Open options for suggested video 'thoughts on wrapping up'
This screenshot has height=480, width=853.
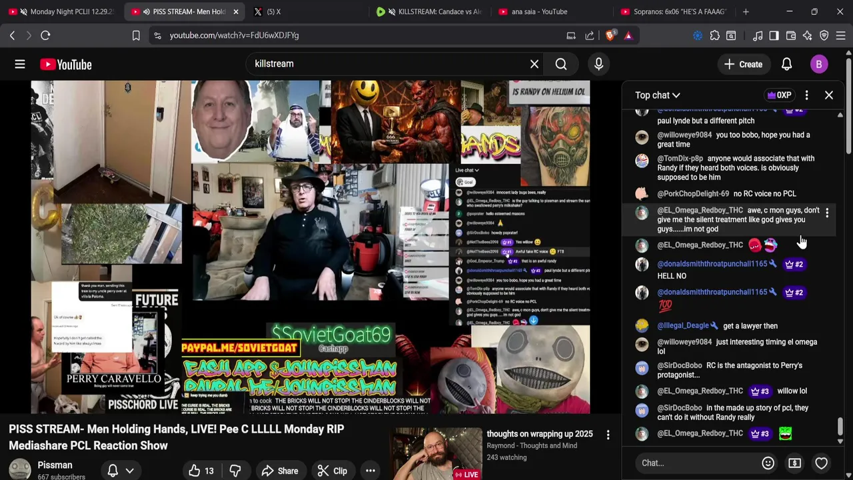click(x=608, y=435)
